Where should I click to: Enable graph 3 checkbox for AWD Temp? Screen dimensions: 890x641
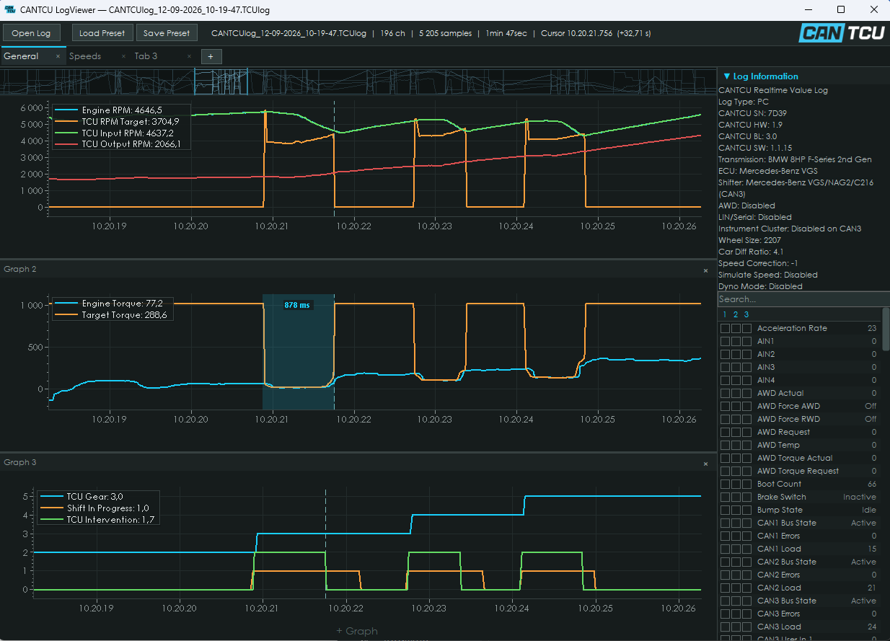pos(746,446)
